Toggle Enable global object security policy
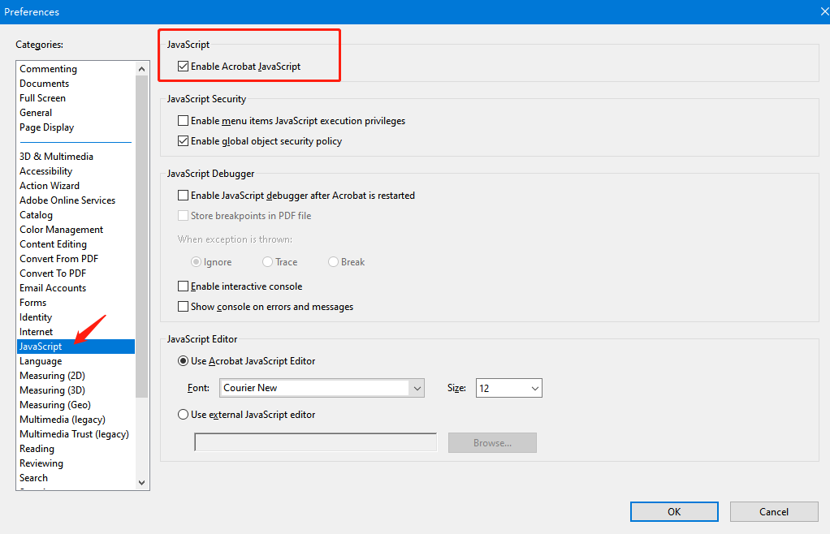This screenshot has width=830, height=534. tap(183, 141)
